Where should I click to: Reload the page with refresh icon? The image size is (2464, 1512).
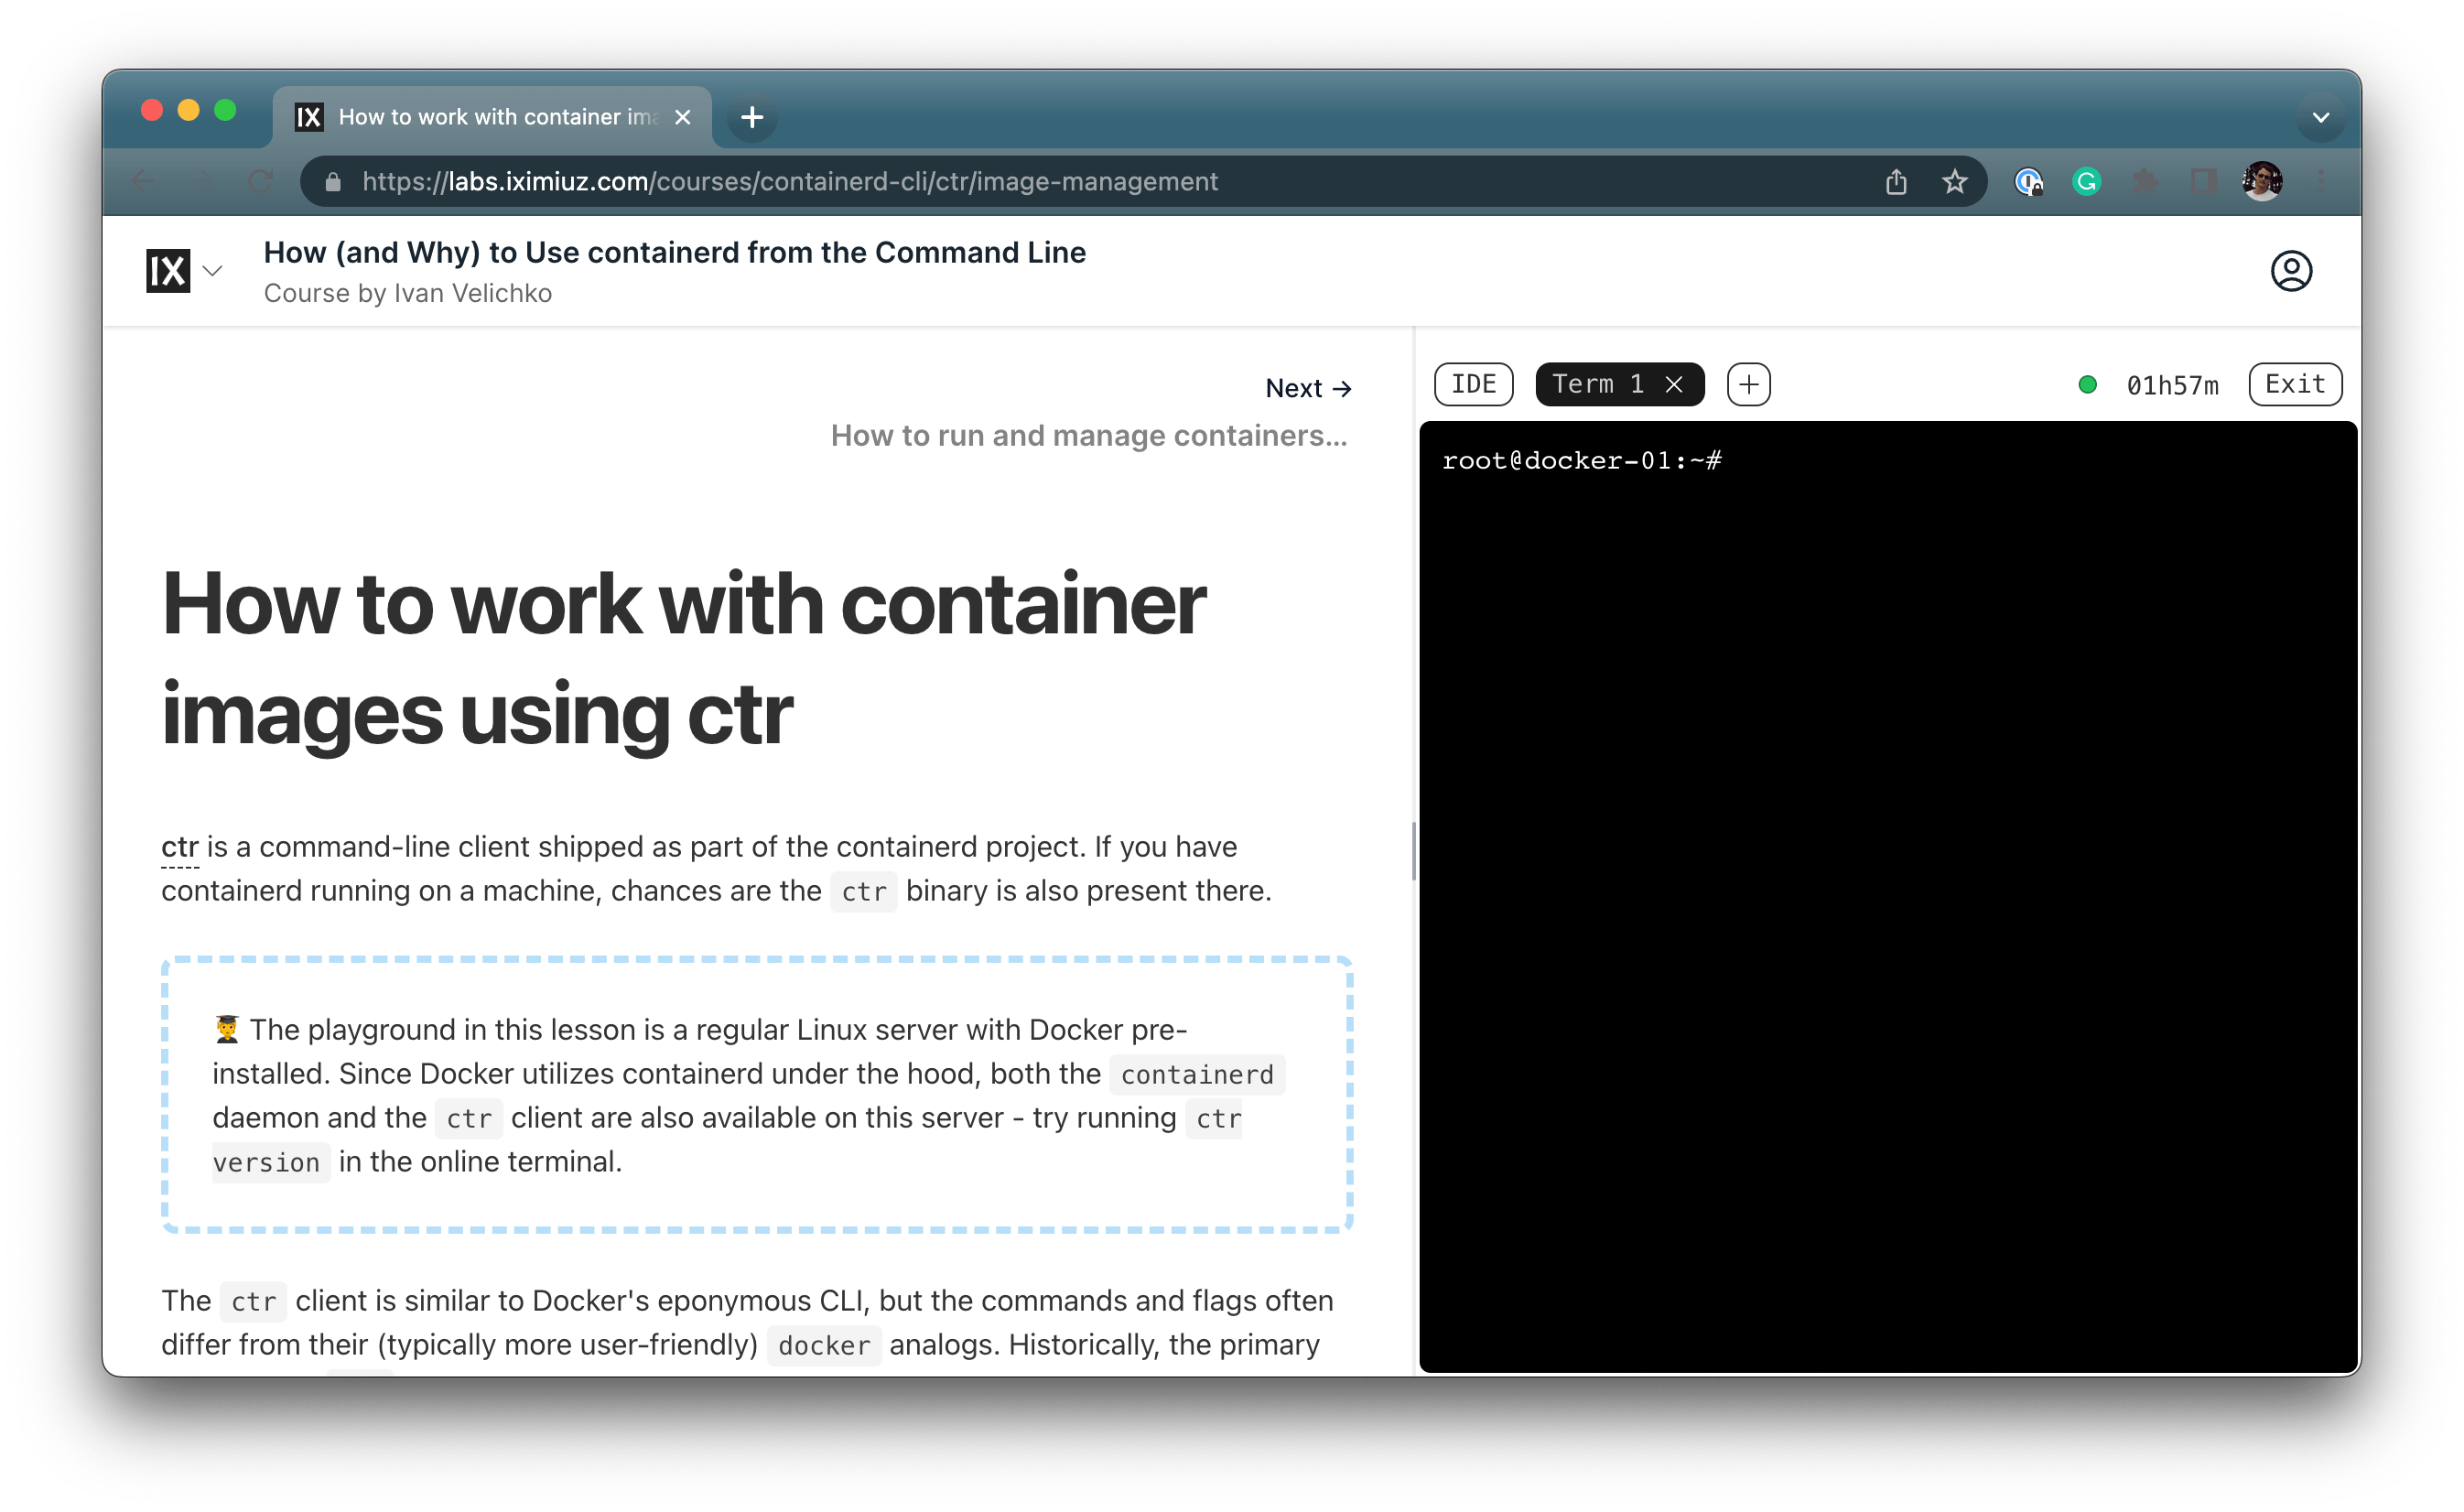[260, 181]
